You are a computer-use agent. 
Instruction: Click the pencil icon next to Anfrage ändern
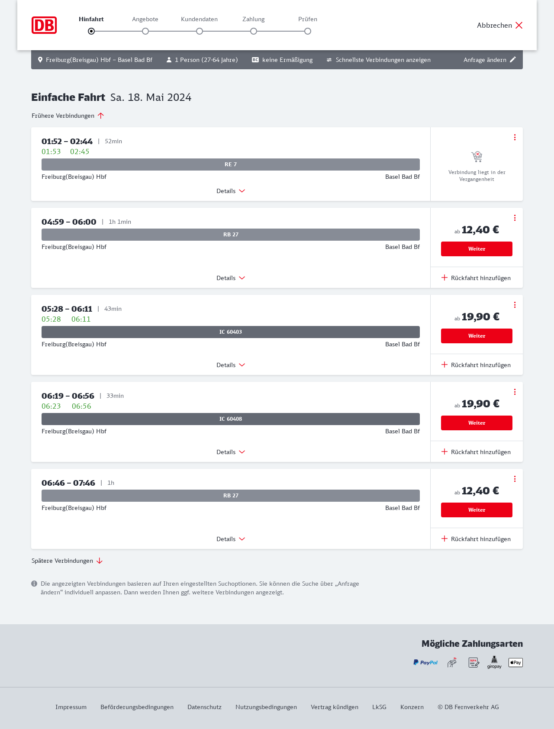pyautogui.click(x=513, y=60)
